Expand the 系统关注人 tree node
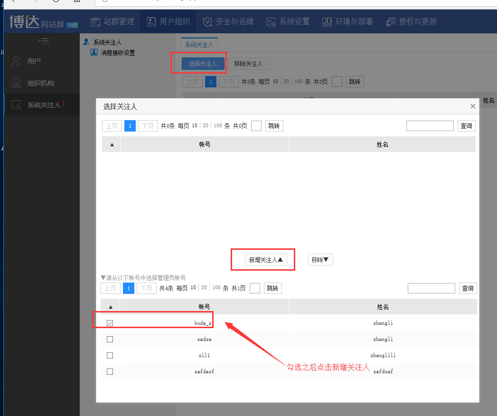The width and height of the screenshot is (497, 416). pyautogui.click(x=86, y=43)
